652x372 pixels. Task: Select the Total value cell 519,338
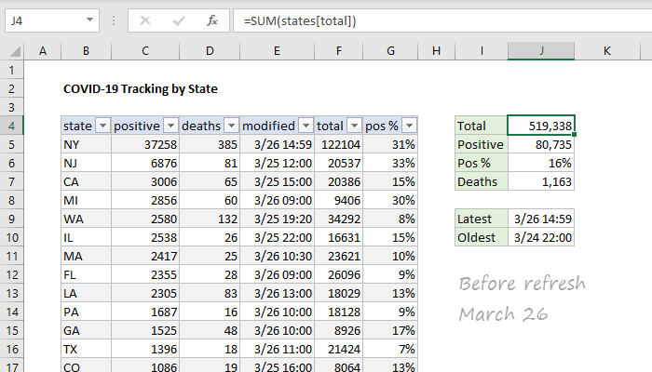pos(541,126)
